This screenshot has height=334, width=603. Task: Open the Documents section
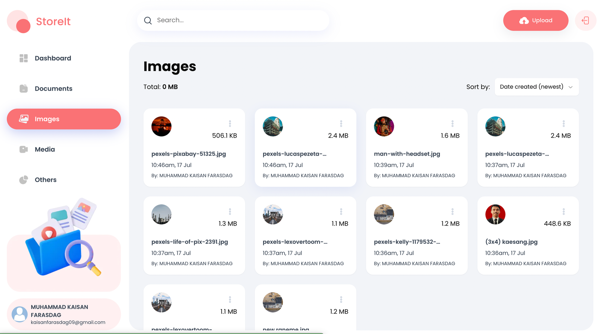pos(53,89)
